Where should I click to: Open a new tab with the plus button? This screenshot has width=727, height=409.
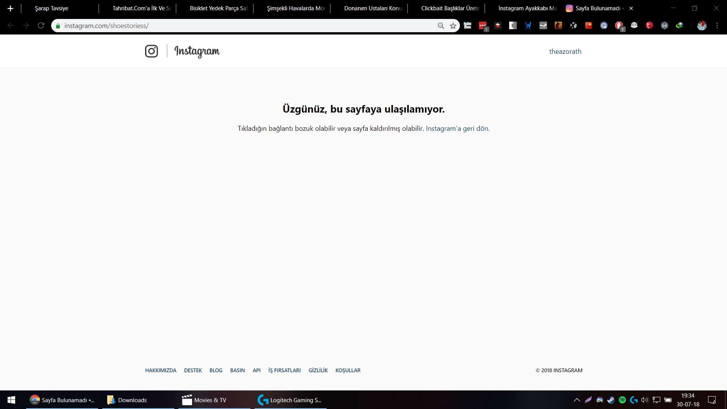(11, 8)
